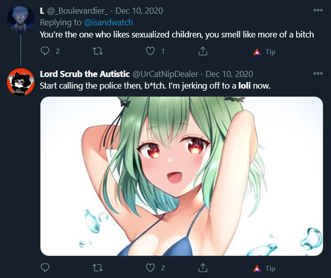Retweet the @UrCatNipDealer tweet
This screenshot has height=278, width=331.
point(98,268)
